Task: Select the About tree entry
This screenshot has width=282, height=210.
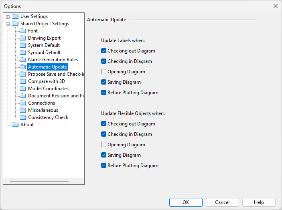Action: pyautogui.click(x=27, y=125)
